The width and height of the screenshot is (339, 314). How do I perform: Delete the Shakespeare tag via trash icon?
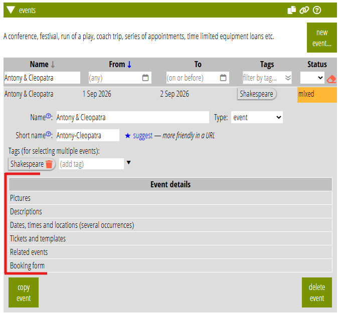(x=49, y=164)
